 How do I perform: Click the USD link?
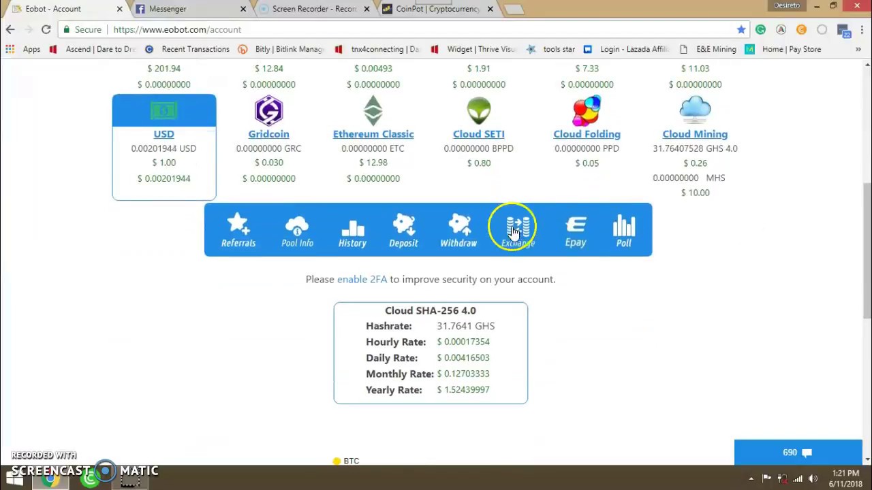coord(163,134)
